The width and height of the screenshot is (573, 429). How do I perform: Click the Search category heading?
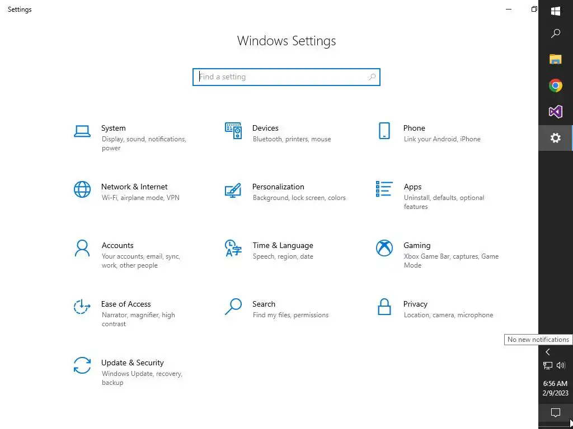264,304
